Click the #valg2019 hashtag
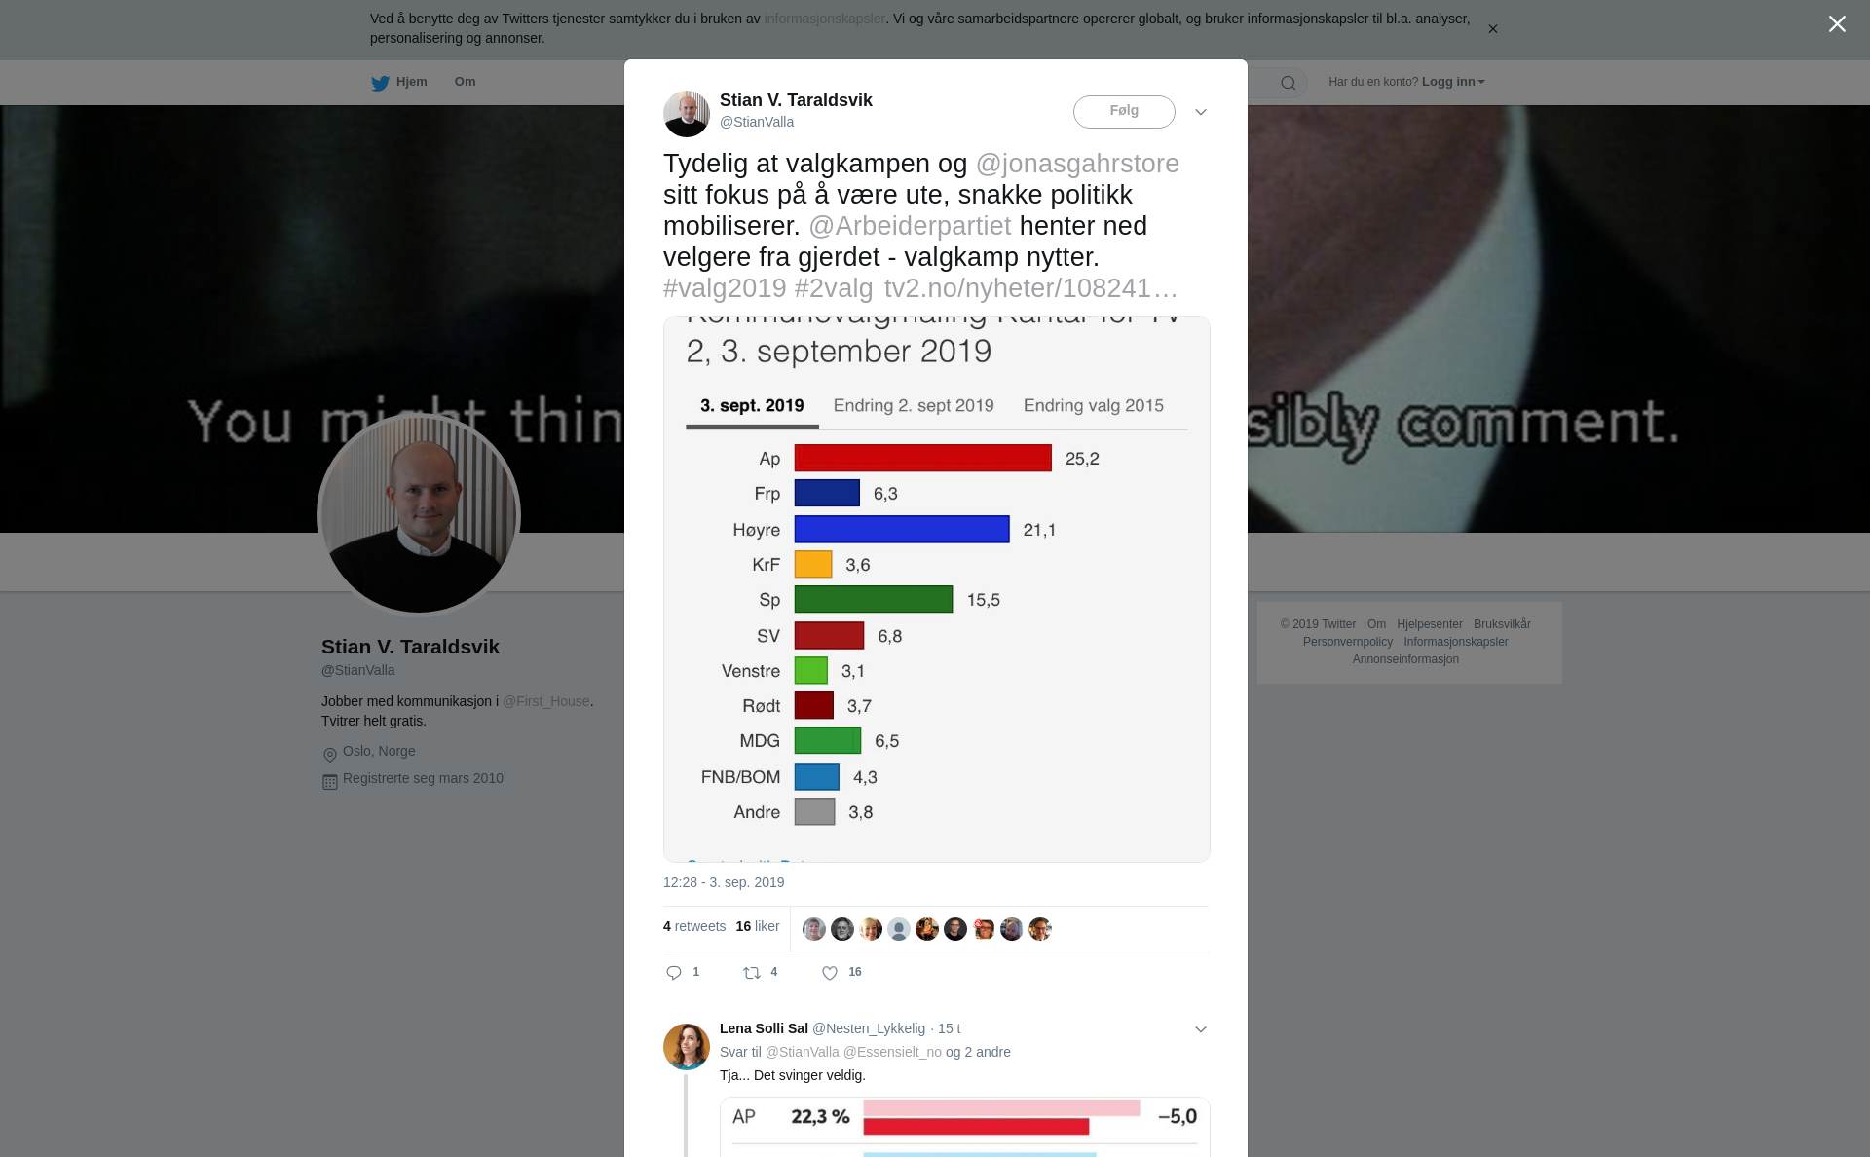This screenshot has height=1157, width=1870. point(725,288)
